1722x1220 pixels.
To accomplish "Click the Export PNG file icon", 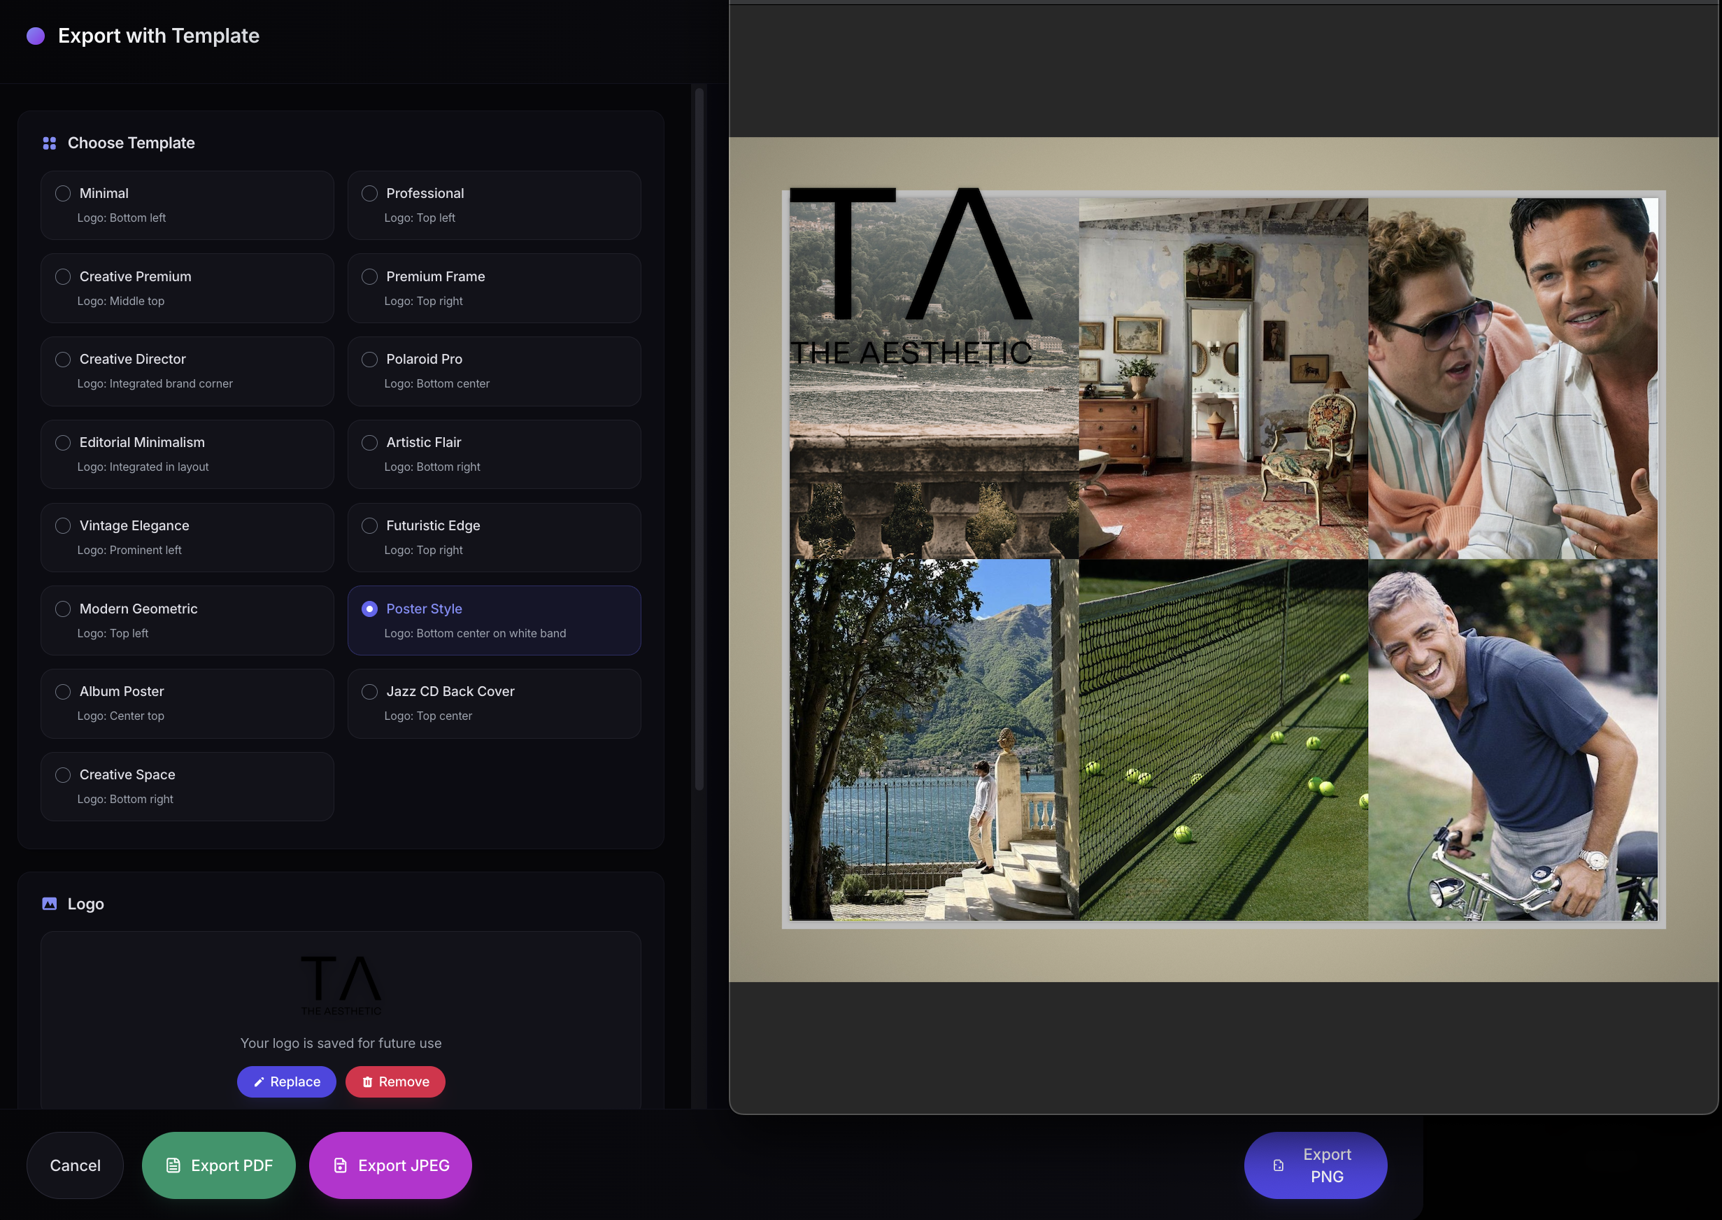I will pos(1278,1165).
